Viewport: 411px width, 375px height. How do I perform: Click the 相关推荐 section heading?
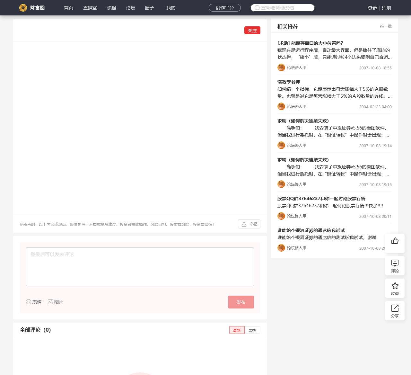(288, 27)
